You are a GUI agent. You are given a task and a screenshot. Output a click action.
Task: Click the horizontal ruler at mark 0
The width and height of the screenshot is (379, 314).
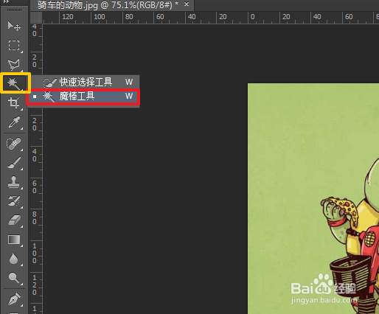(x=252, y=17)
